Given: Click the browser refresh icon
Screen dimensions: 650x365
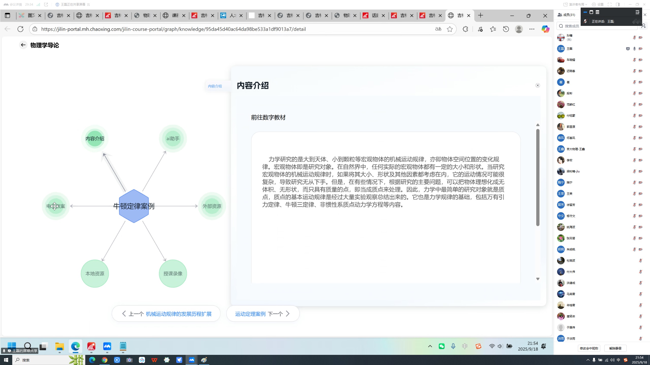Looking at the screenshot, I should 21,29.
